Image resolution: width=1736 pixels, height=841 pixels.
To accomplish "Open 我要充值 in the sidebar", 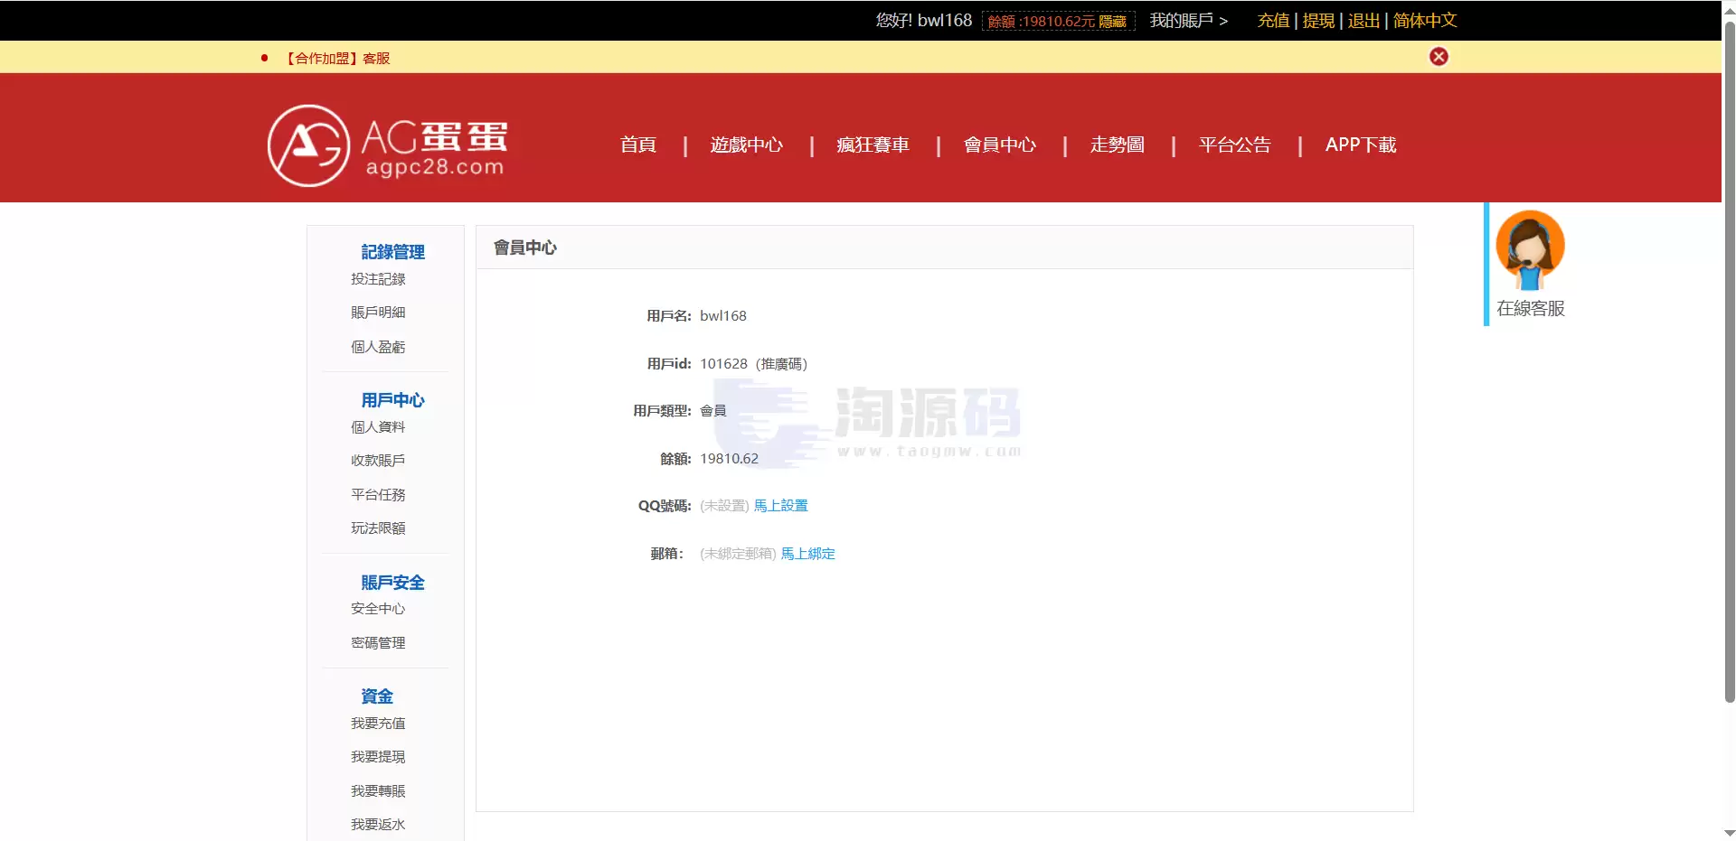I will tap(378, 724).
